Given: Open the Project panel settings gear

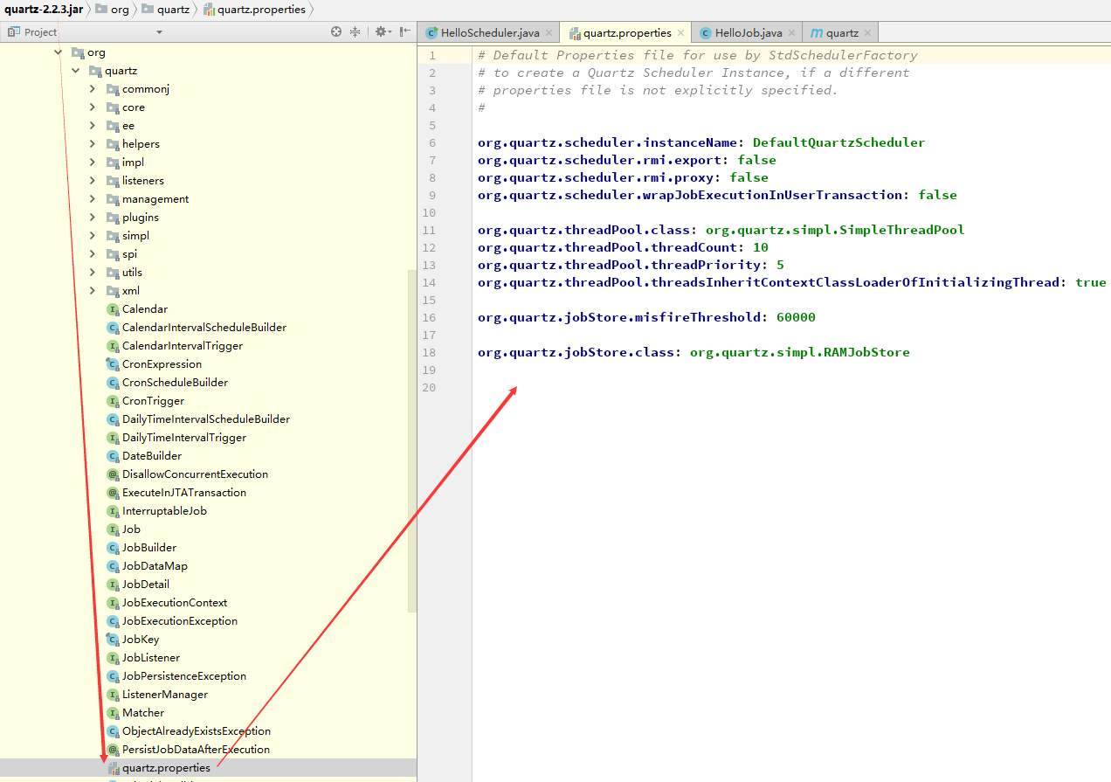Looking at the screenshot, I should click(381, 31).
